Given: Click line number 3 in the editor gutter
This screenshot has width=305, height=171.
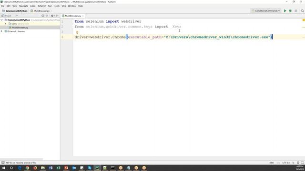Looking at the screenshot, I should [62, 32].
